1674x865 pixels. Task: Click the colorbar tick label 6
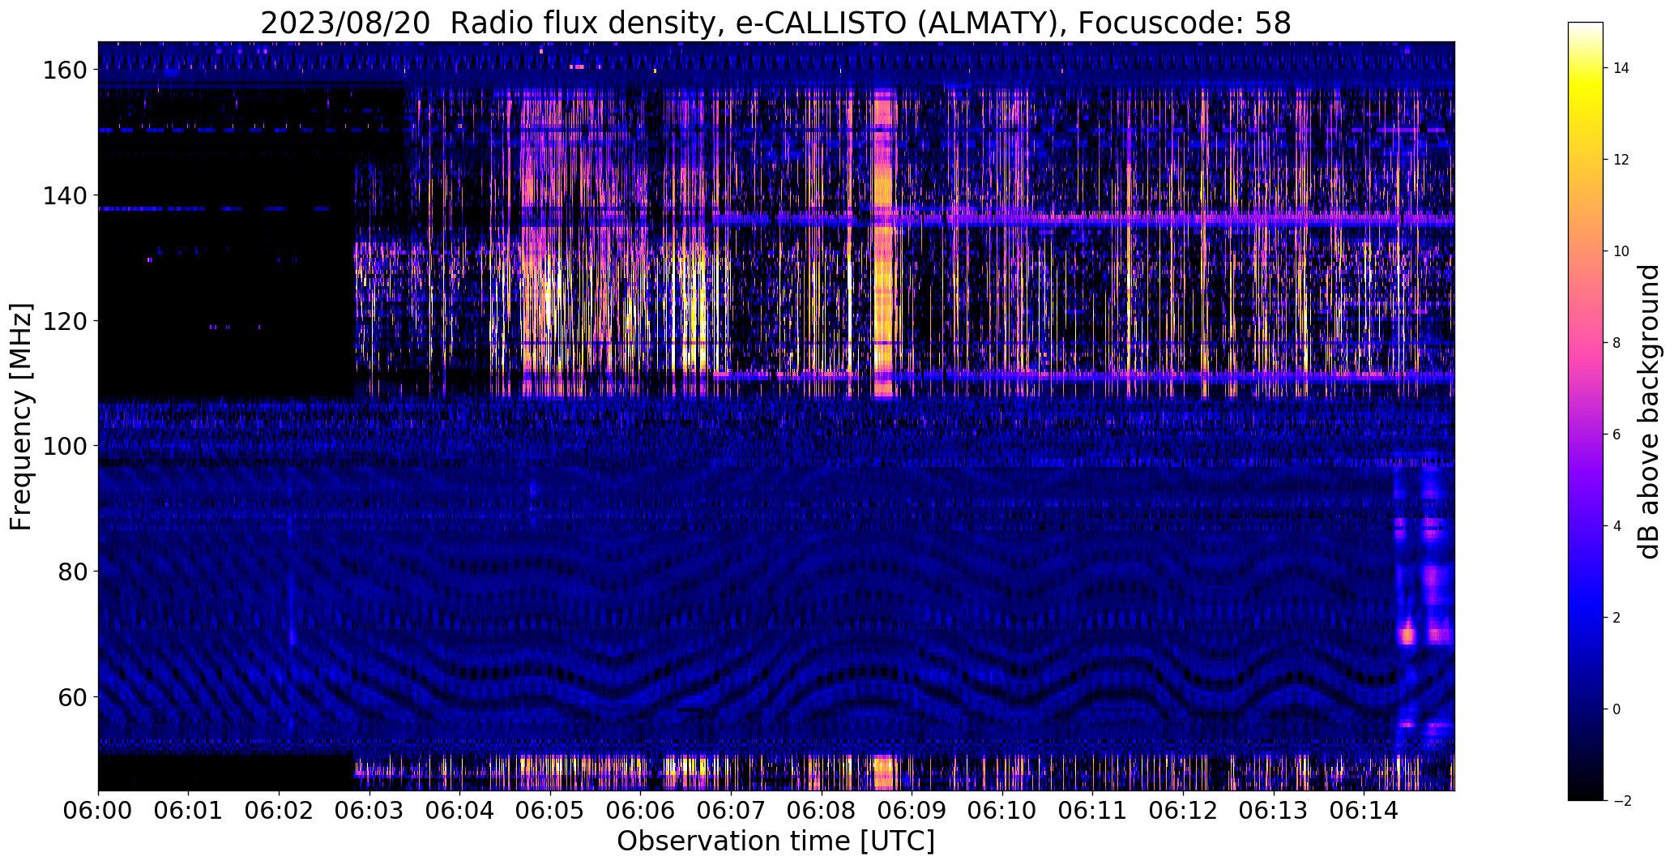point(1616,435)
